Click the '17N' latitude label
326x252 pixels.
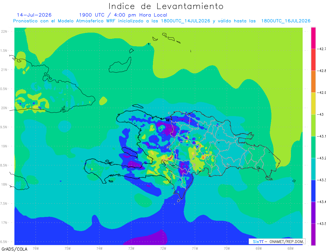point(5,223)
